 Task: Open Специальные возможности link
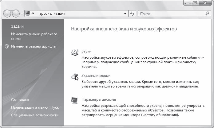click(x=35, y=115)
